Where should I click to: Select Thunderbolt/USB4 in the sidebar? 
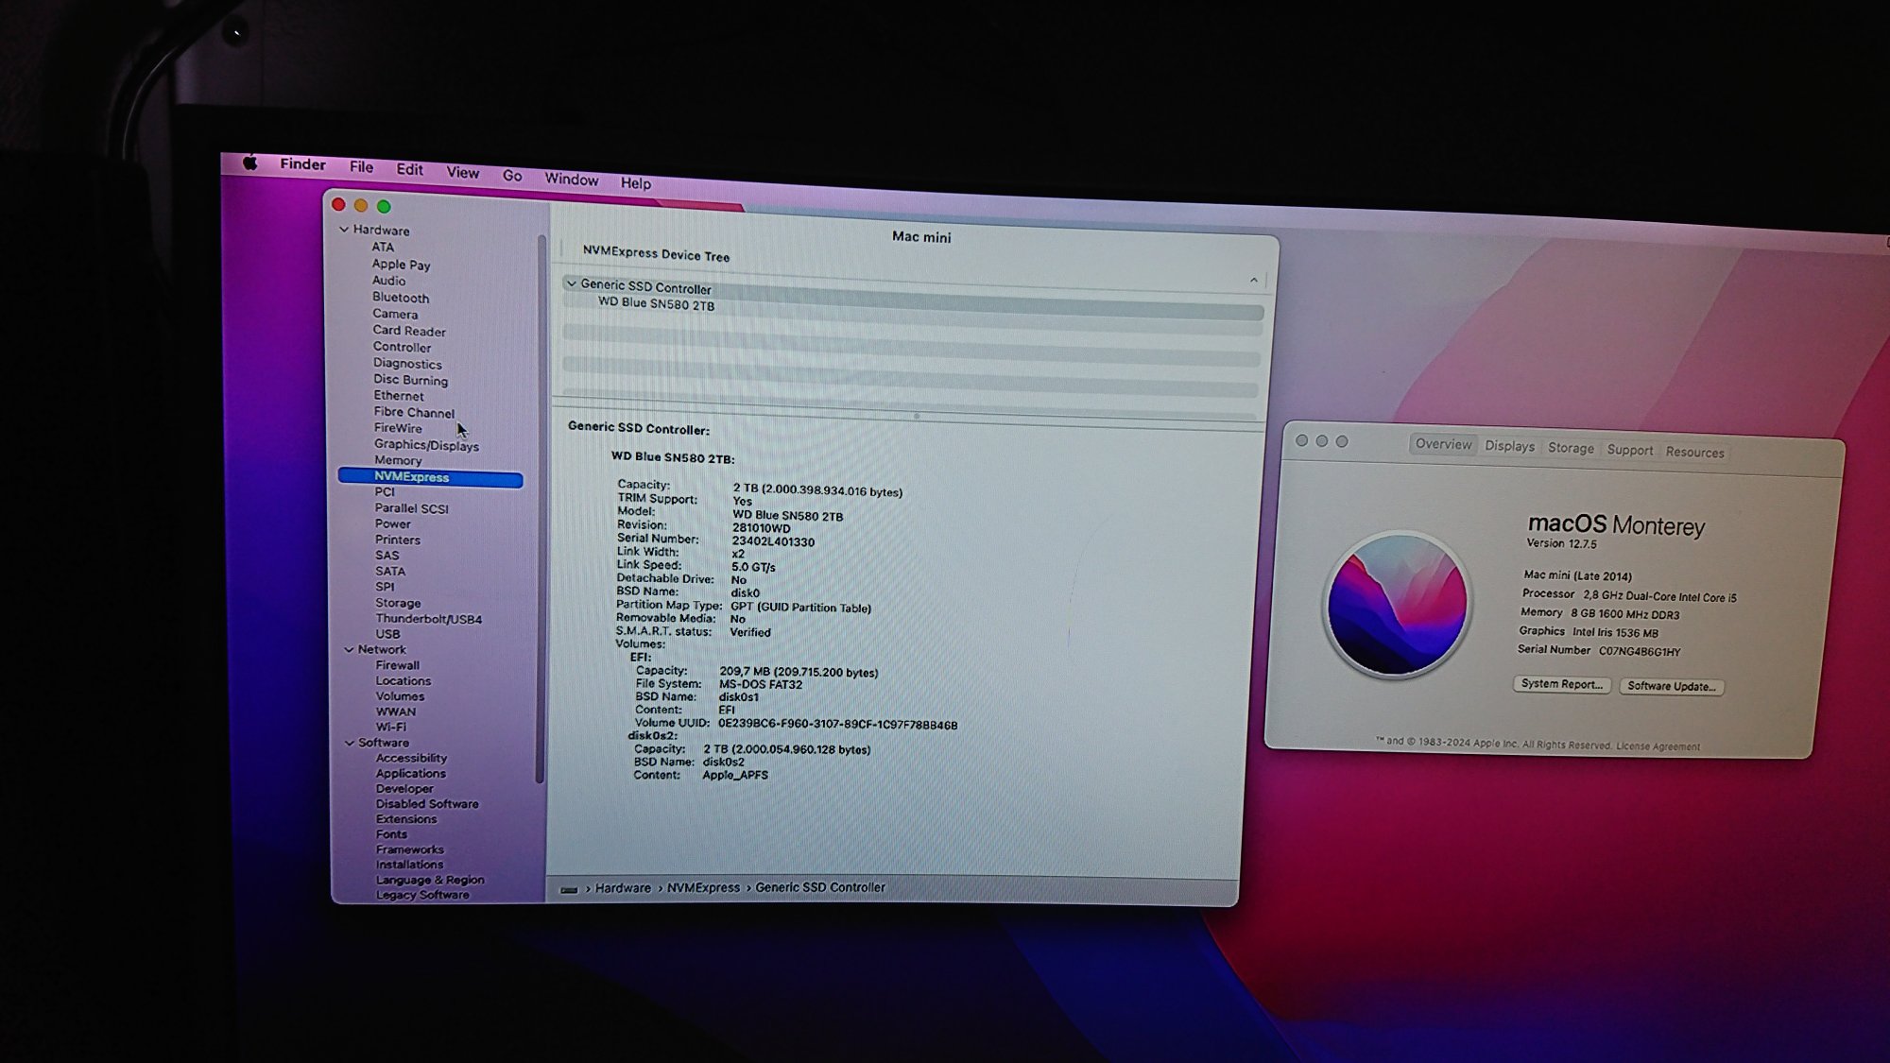(428, 619)
